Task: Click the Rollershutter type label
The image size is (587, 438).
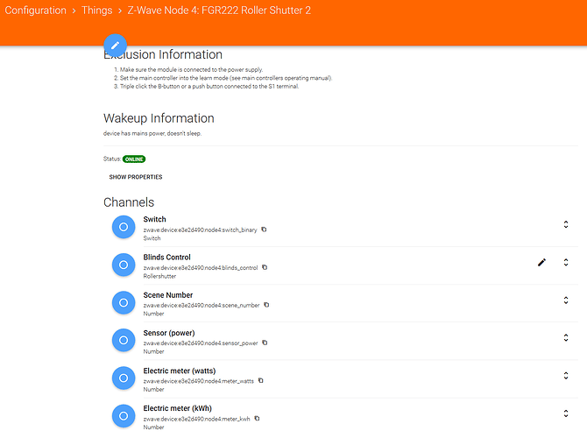Action: [159, 276]
